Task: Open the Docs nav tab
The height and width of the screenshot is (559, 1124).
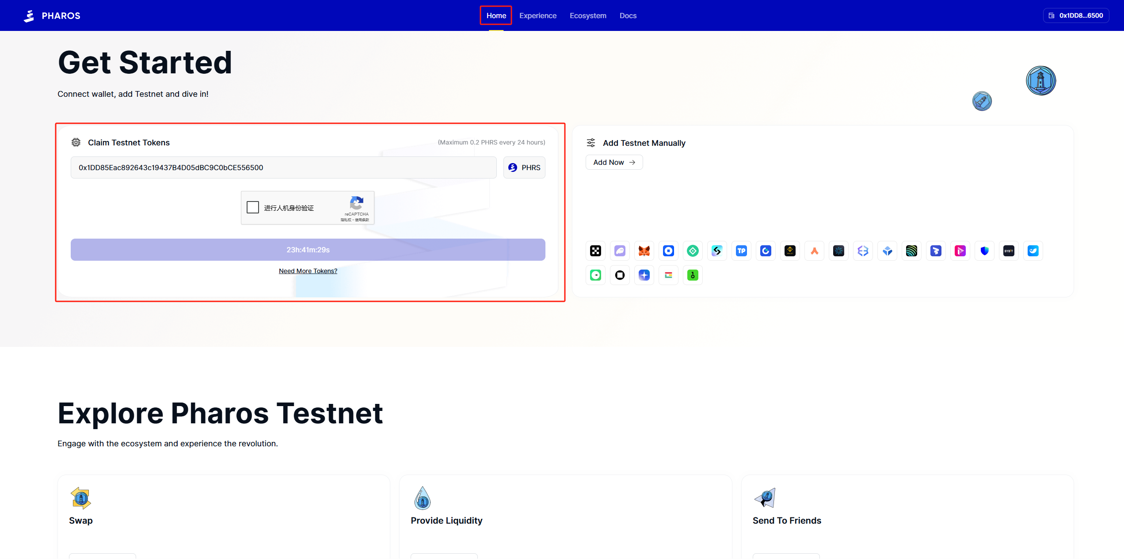Action: [x=628, y=15]
